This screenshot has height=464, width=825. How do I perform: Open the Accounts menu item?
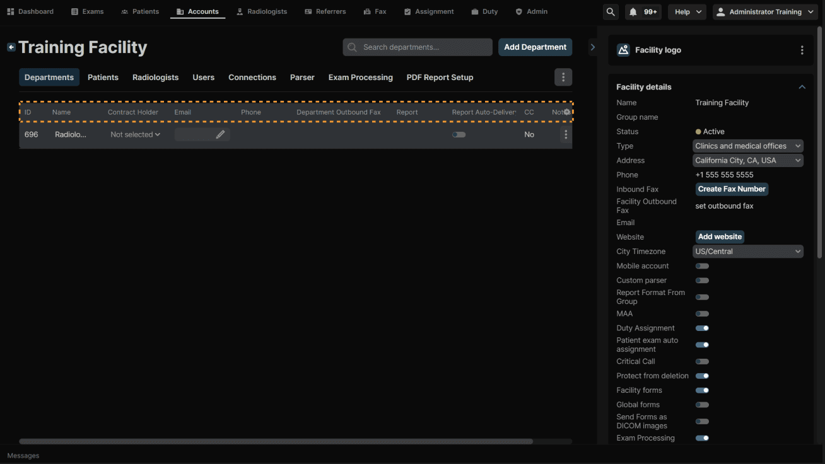coord(197,12)
